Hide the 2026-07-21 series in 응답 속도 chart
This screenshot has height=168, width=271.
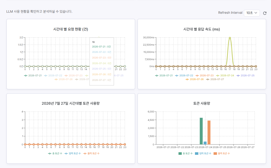[164, 76]
